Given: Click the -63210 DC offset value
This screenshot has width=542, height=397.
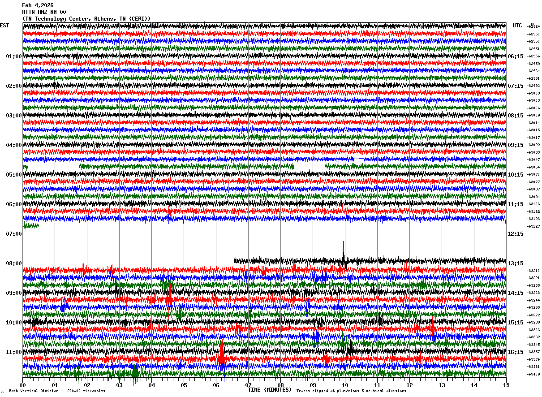Looking at the screenshot, I should 533,271.
